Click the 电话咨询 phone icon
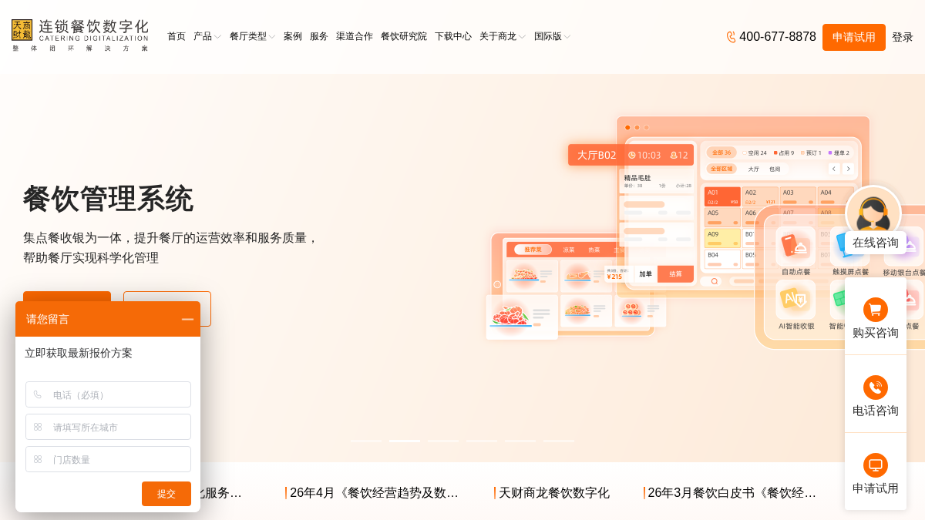The height and width of the screenshot is (520, 925). tap(876, 387)
